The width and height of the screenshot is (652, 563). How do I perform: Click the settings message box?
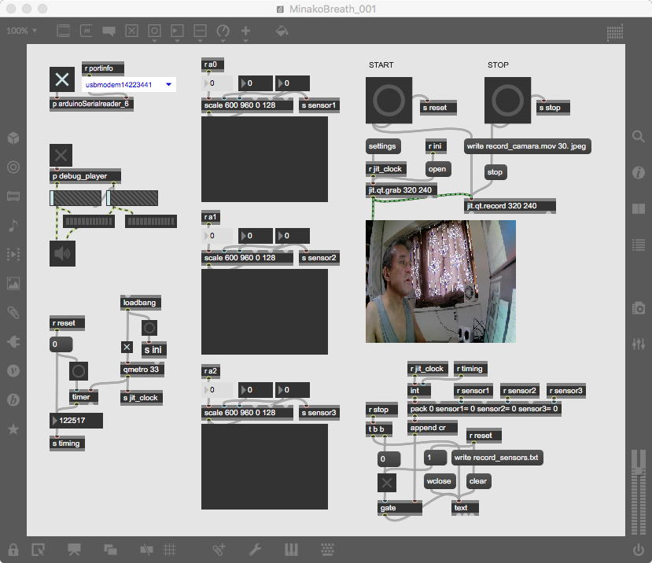(x=383, y=146)
